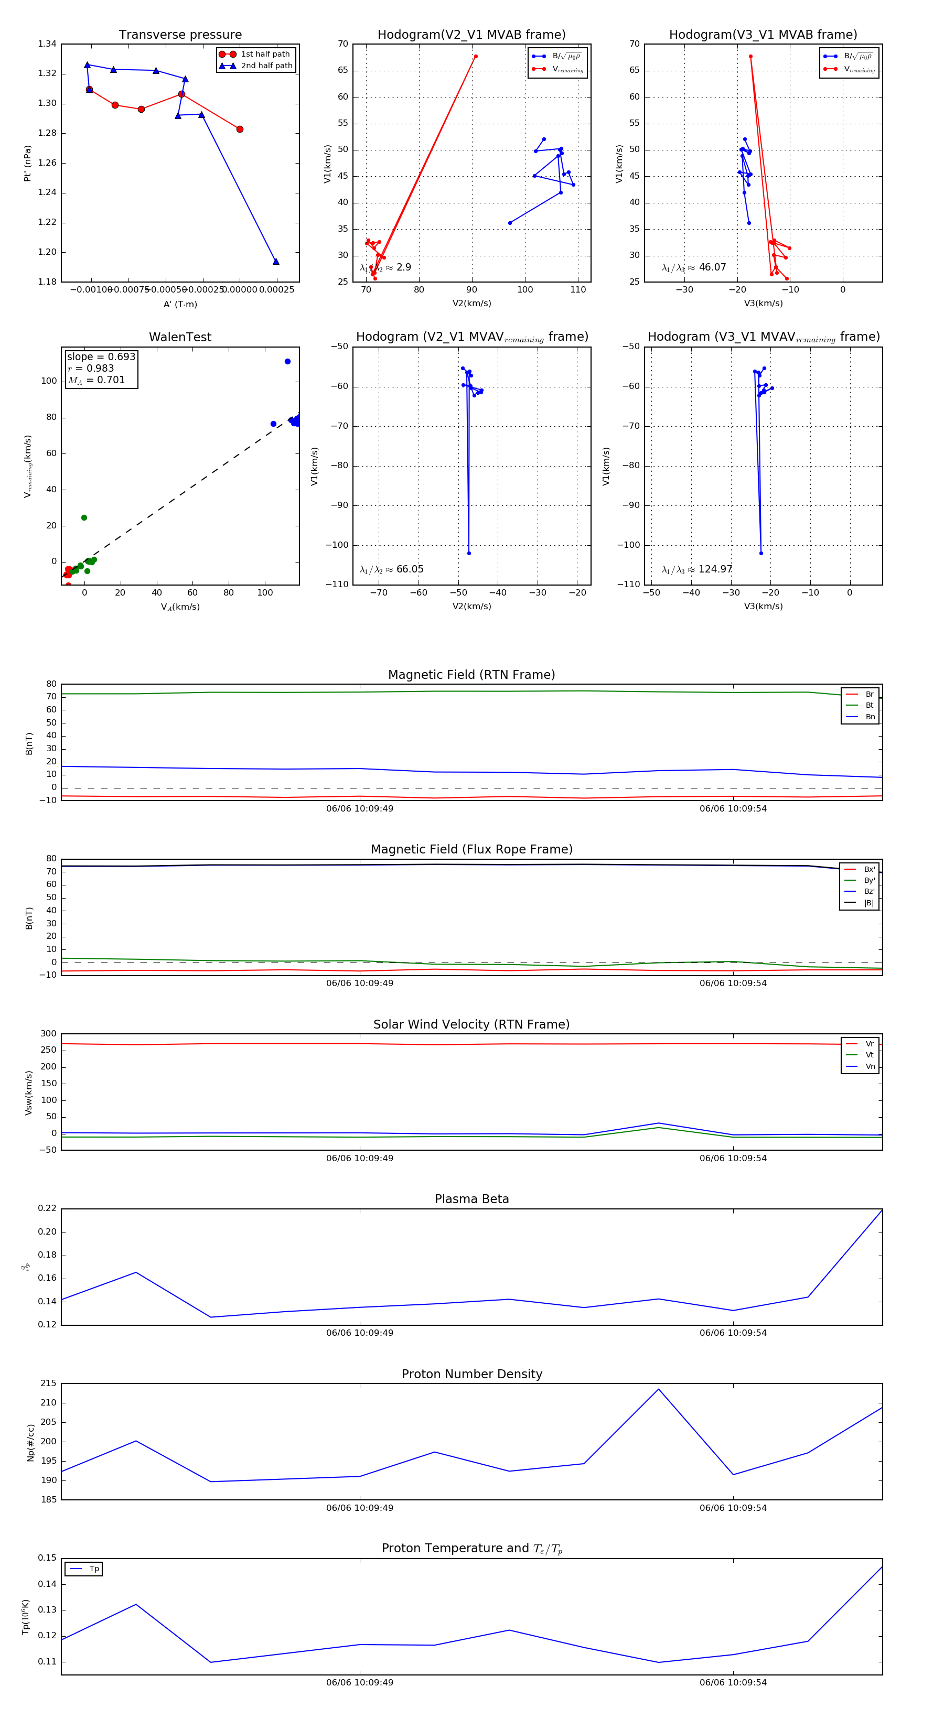The height and width of the screenshot is (1730, 944).
Task: Click the 'Magnetic Field (RTN Frame)' title
Action: pyautogui.click(x=471, y=675)
